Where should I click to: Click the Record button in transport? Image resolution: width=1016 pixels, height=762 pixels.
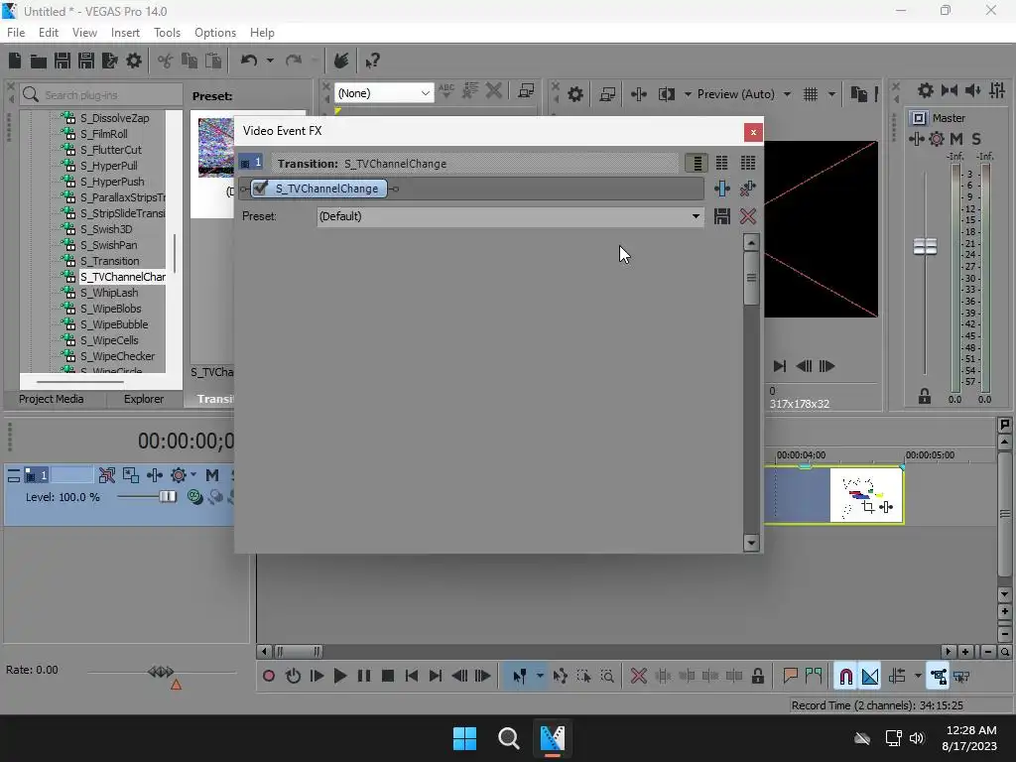tap(268, 677)
